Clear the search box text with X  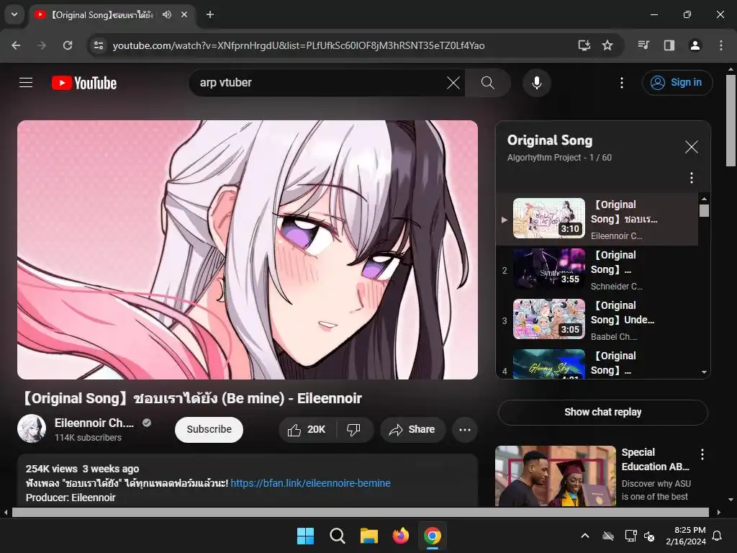tap(453, 83)
